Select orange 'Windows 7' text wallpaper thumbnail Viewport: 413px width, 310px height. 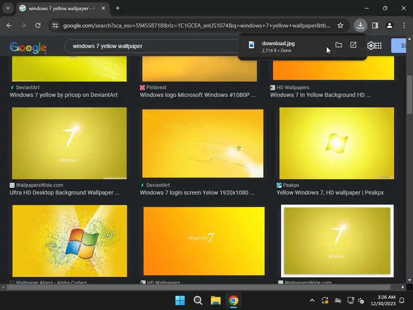(204, 241)
